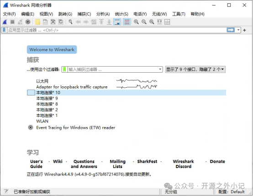
Task: Expand display filter history dropdown
Action: (x=238, y=30)
